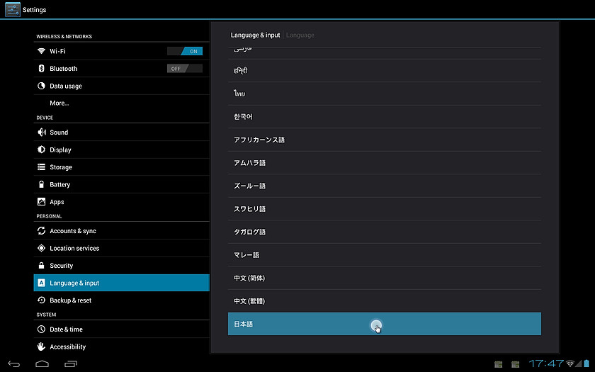The height and width of the screenshot is (372, 595).
Task: Tap the Display brightness icon
Action: point(41,150)
